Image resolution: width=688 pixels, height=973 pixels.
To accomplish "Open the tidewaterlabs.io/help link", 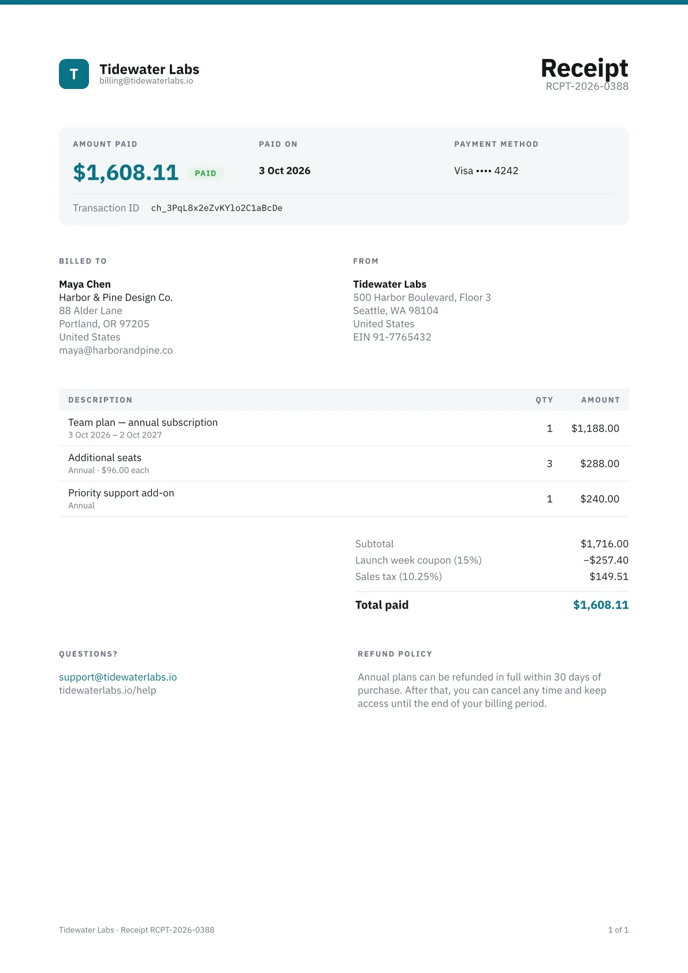I will click(107, 690).
